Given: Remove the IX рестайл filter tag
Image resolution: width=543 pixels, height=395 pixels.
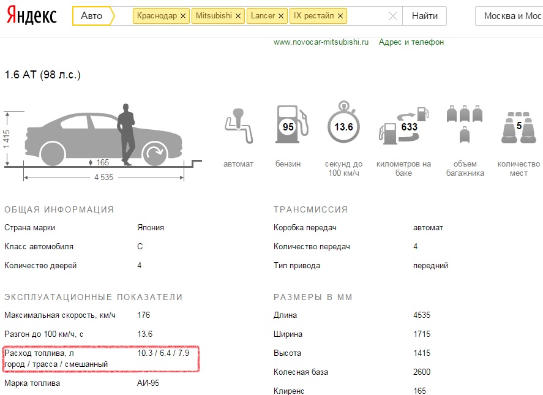Looking at the screenshot, I should (x=340, y=16).
